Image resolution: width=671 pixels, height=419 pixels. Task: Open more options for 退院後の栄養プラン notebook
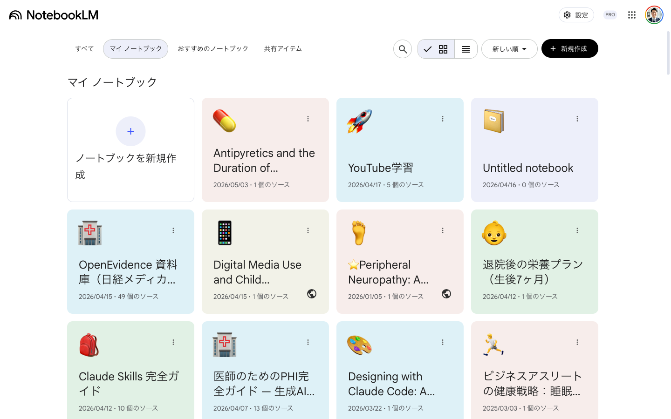pos(577,230)
